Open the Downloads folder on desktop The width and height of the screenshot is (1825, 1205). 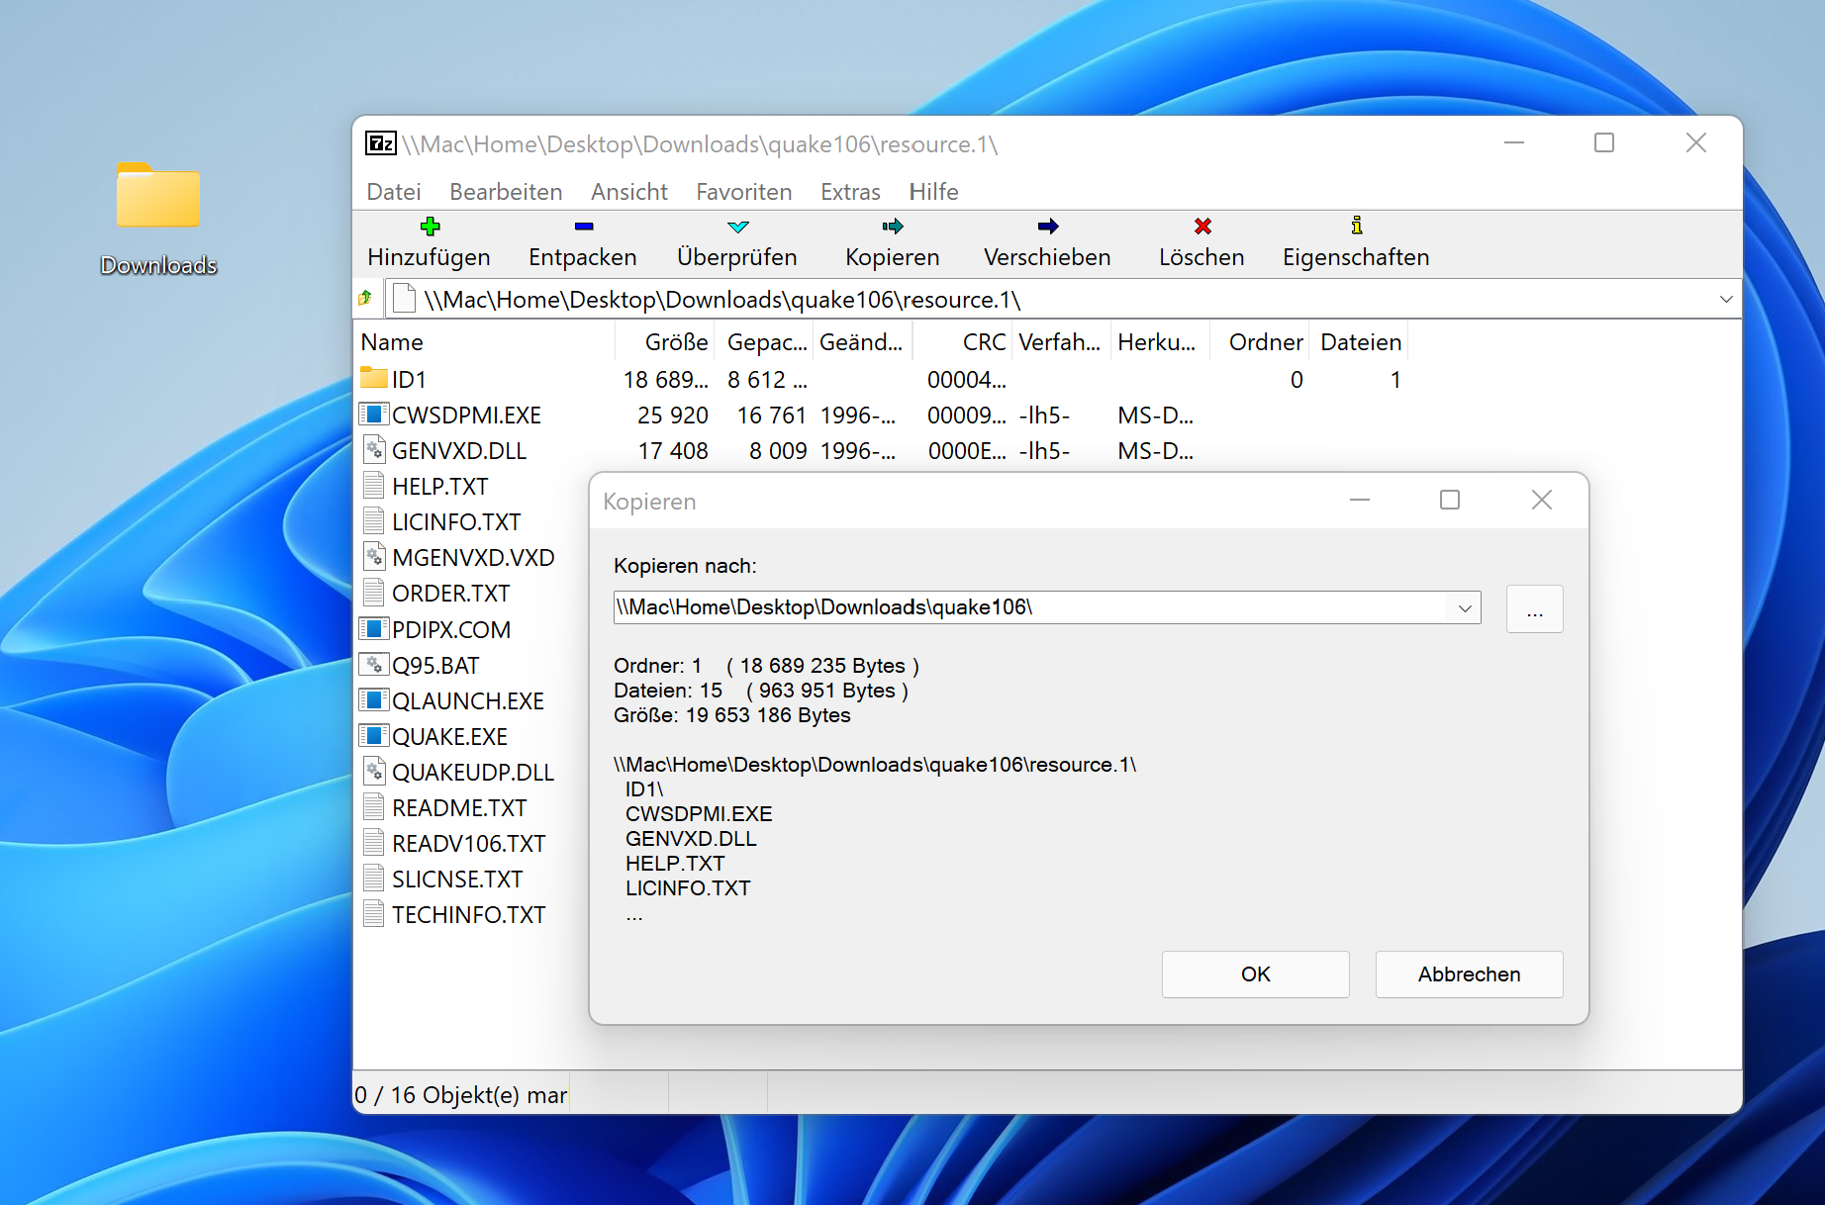coord(158,219)
